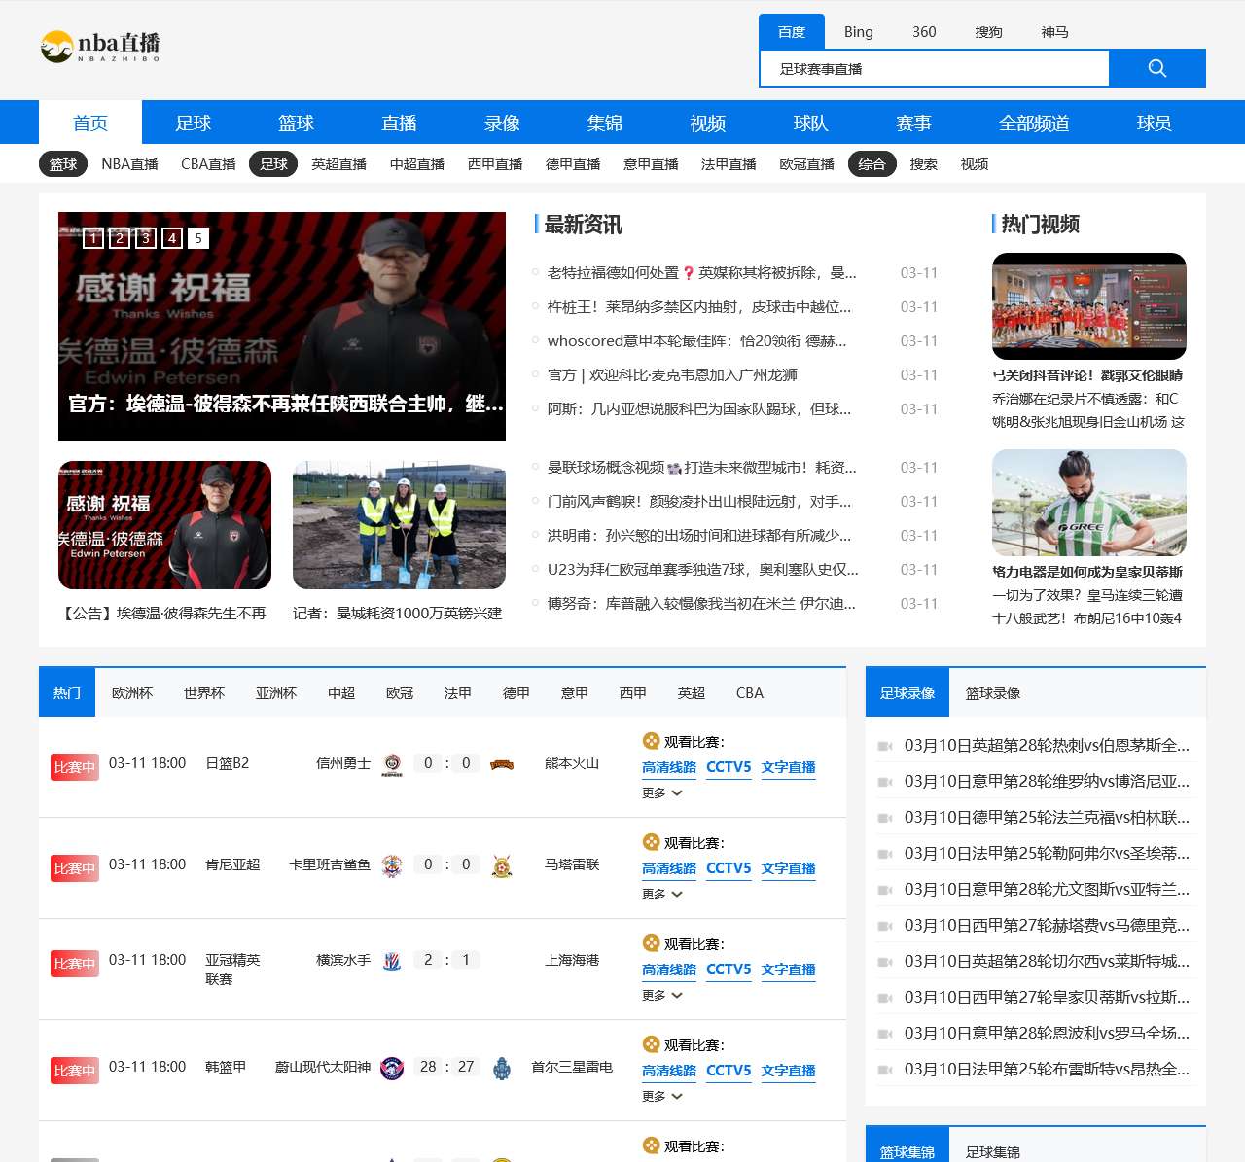The image size is (1245, 1162).
Task: Open the 录像 main navigation item
Action: [503, 123]
